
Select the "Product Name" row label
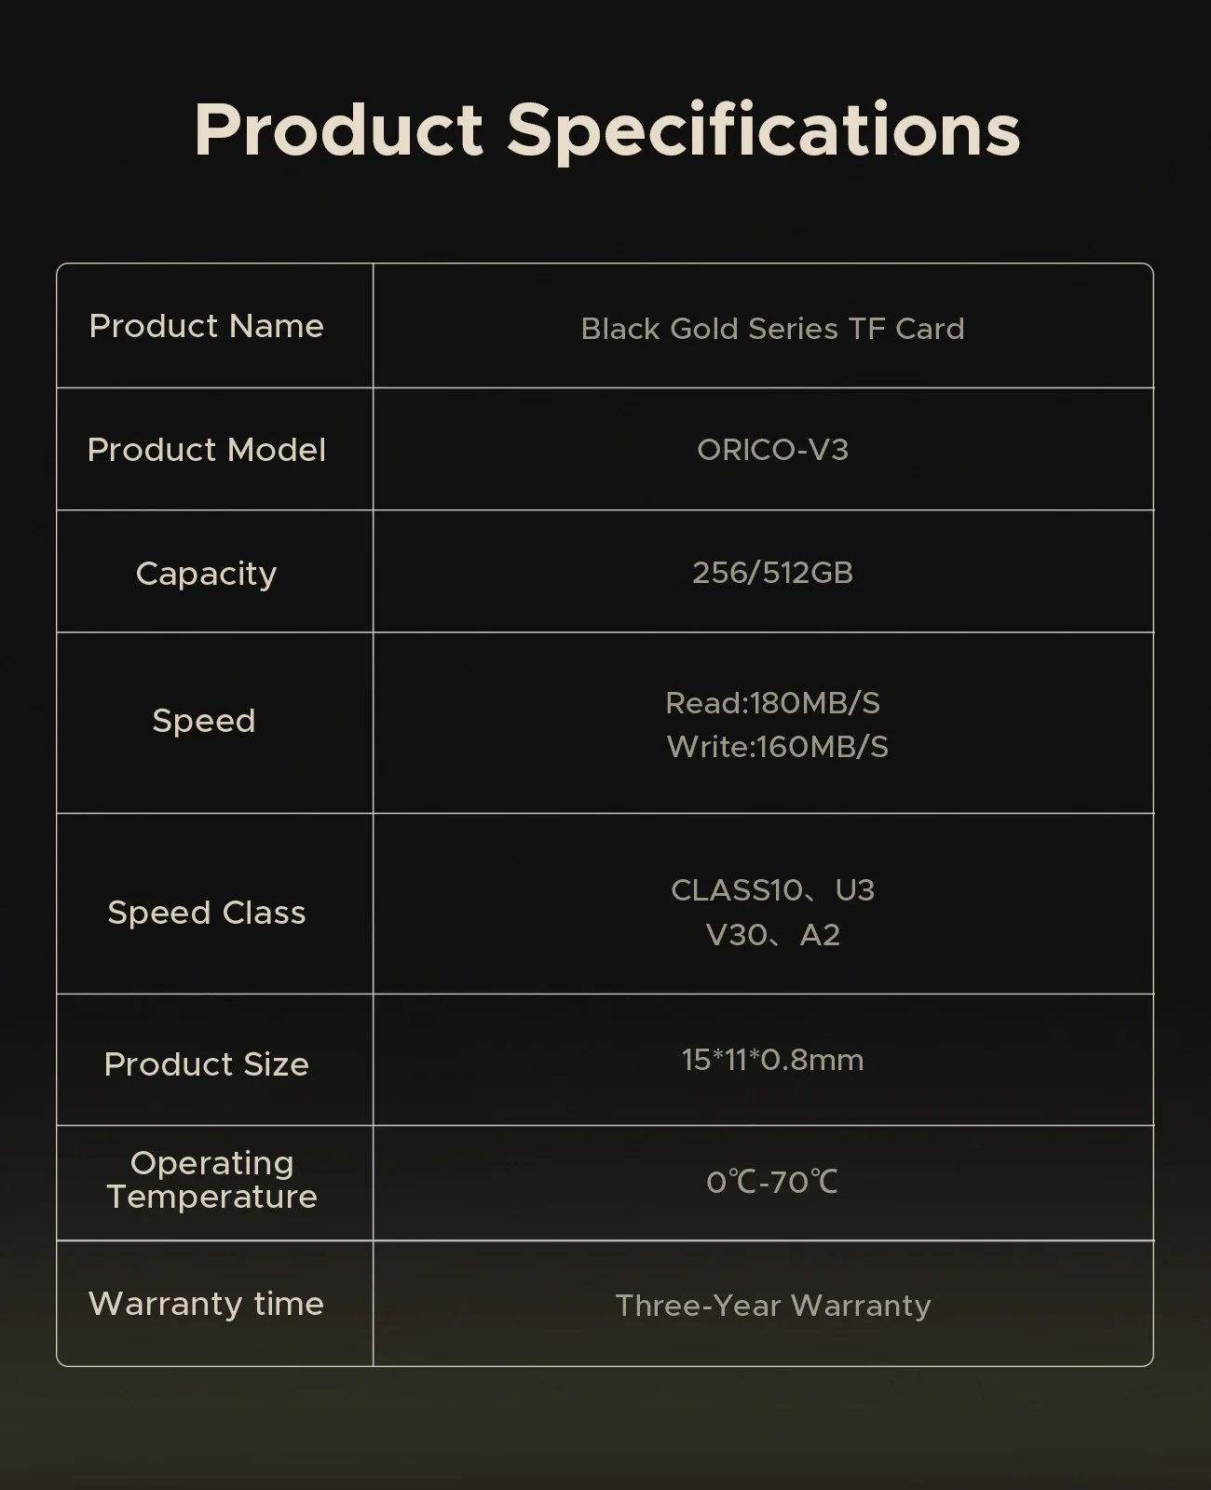[x=206, y=326]
